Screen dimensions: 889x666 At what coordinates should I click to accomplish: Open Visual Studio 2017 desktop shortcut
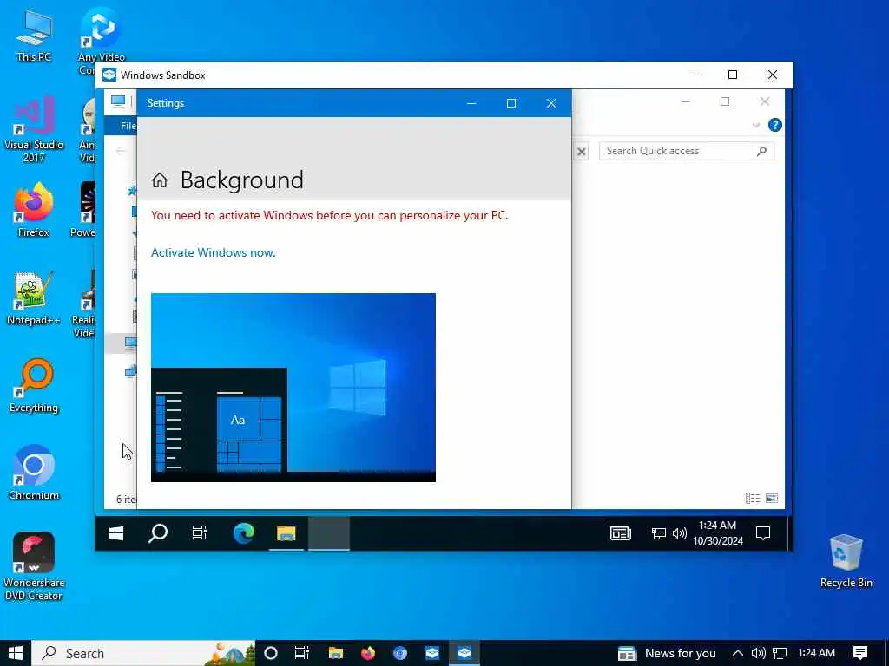point(34,128)
